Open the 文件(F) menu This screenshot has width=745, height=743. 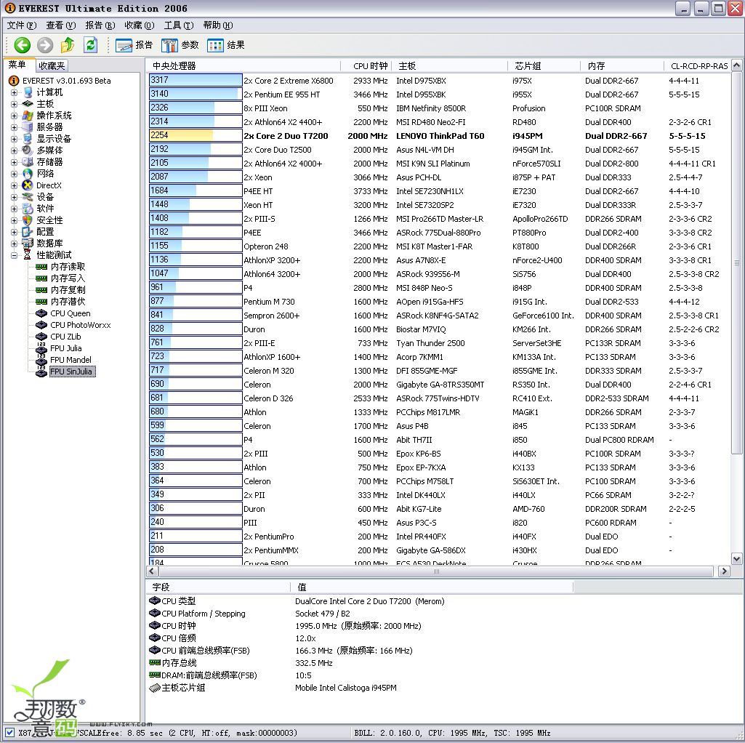[x=22, y=25]
